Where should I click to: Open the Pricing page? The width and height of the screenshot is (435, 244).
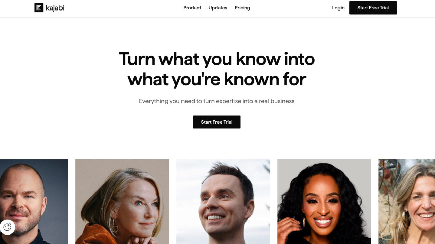tap(242, 8)
